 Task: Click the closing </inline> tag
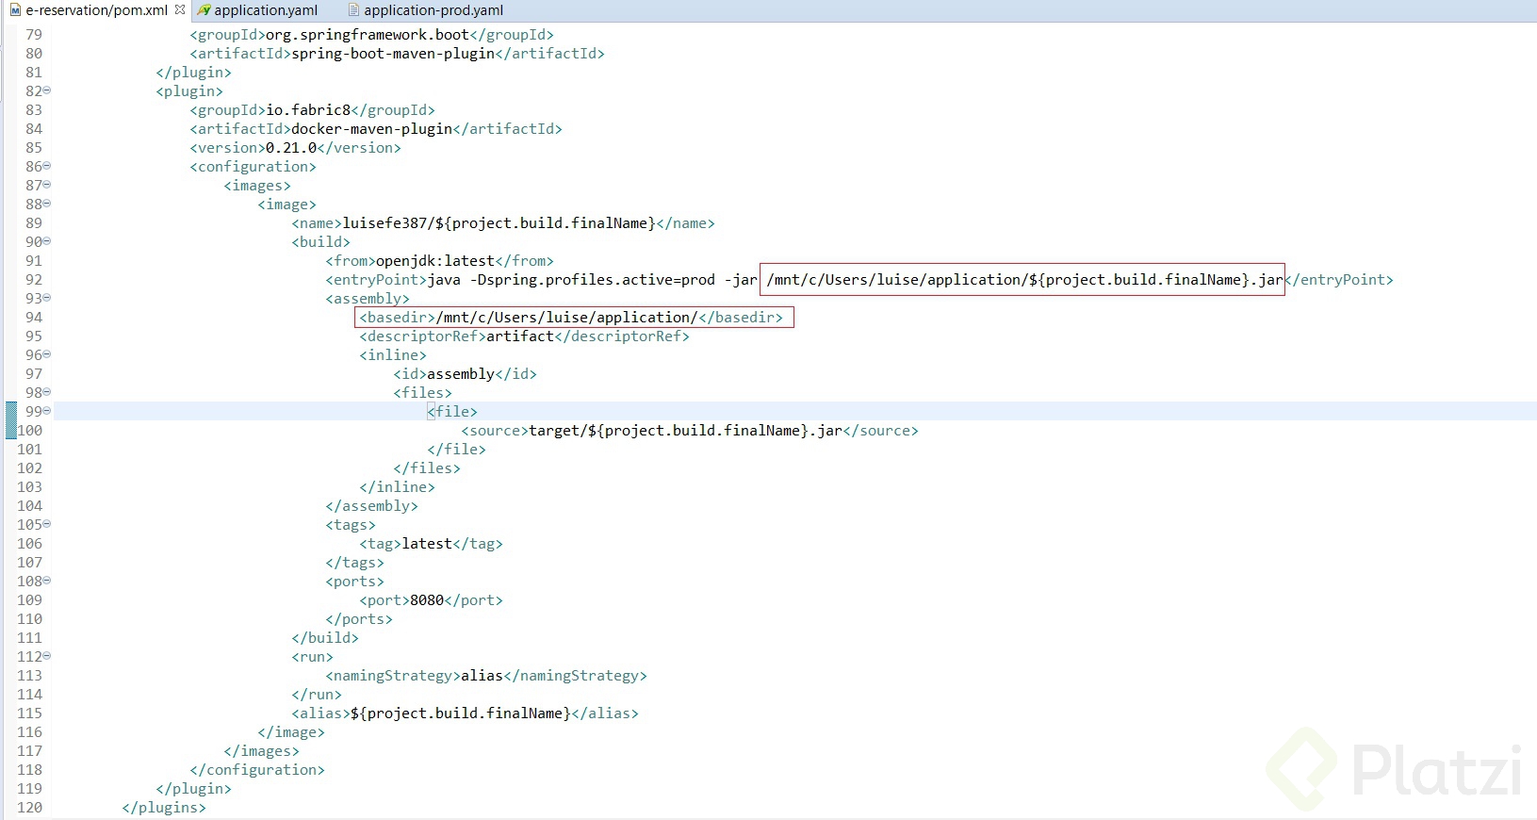tap(398, 487)
